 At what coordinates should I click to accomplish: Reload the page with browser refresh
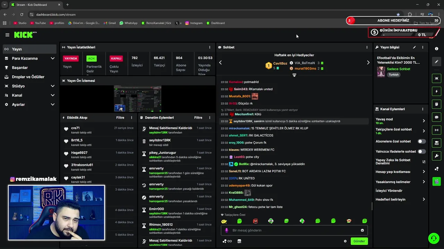22,15
